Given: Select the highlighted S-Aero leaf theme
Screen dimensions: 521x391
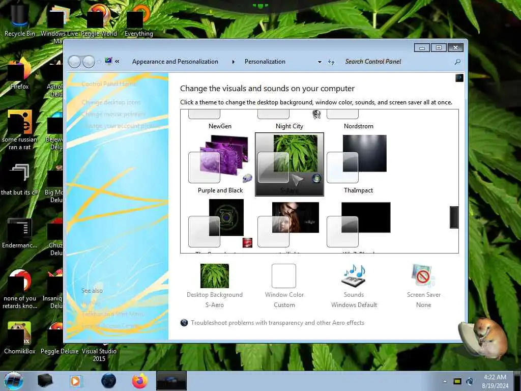Looking at the screenshot, I should point(289,164).
